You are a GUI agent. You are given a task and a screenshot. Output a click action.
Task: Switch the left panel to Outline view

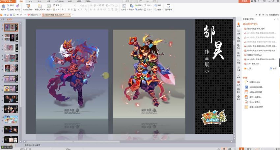point(2,19)
